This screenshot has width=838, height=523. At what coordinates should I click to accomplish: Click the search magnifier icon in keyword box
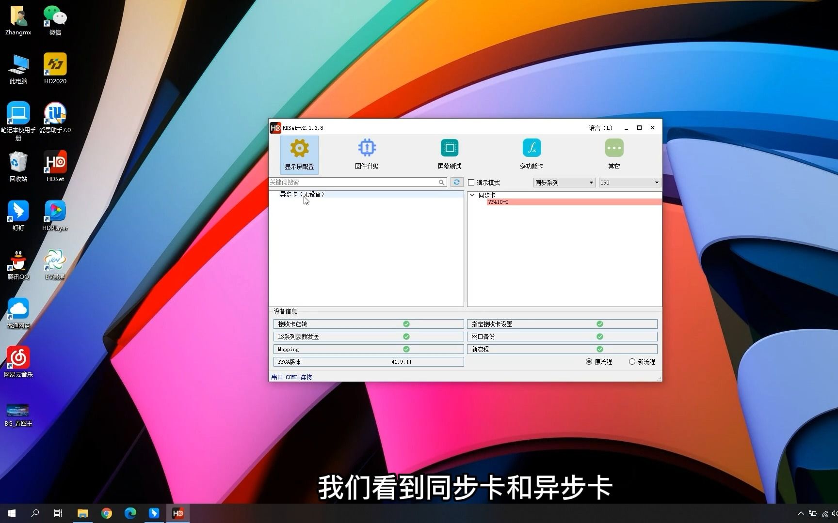[x=441, y=183]
